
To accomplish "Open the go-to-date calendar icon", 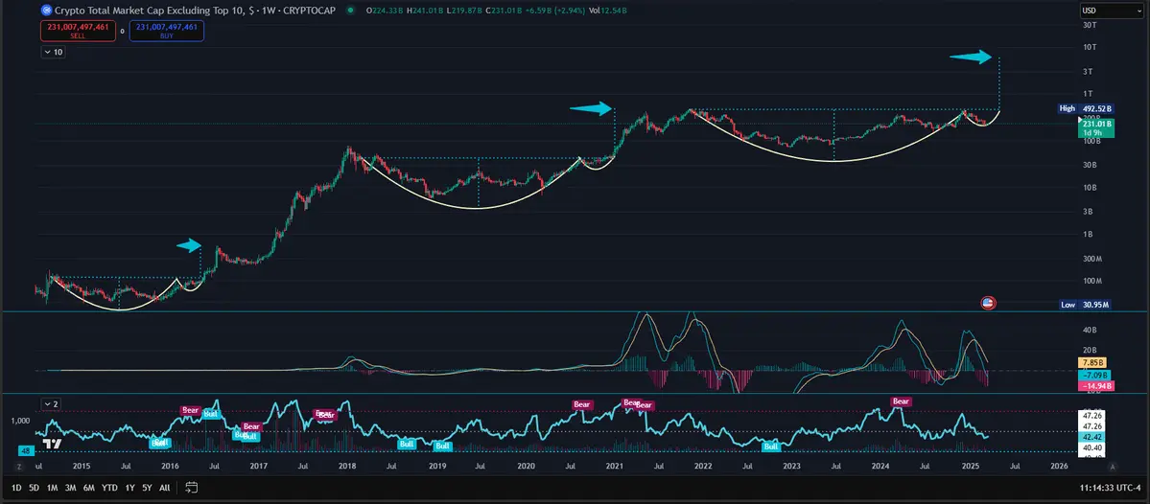I will (x=192, y=487).
